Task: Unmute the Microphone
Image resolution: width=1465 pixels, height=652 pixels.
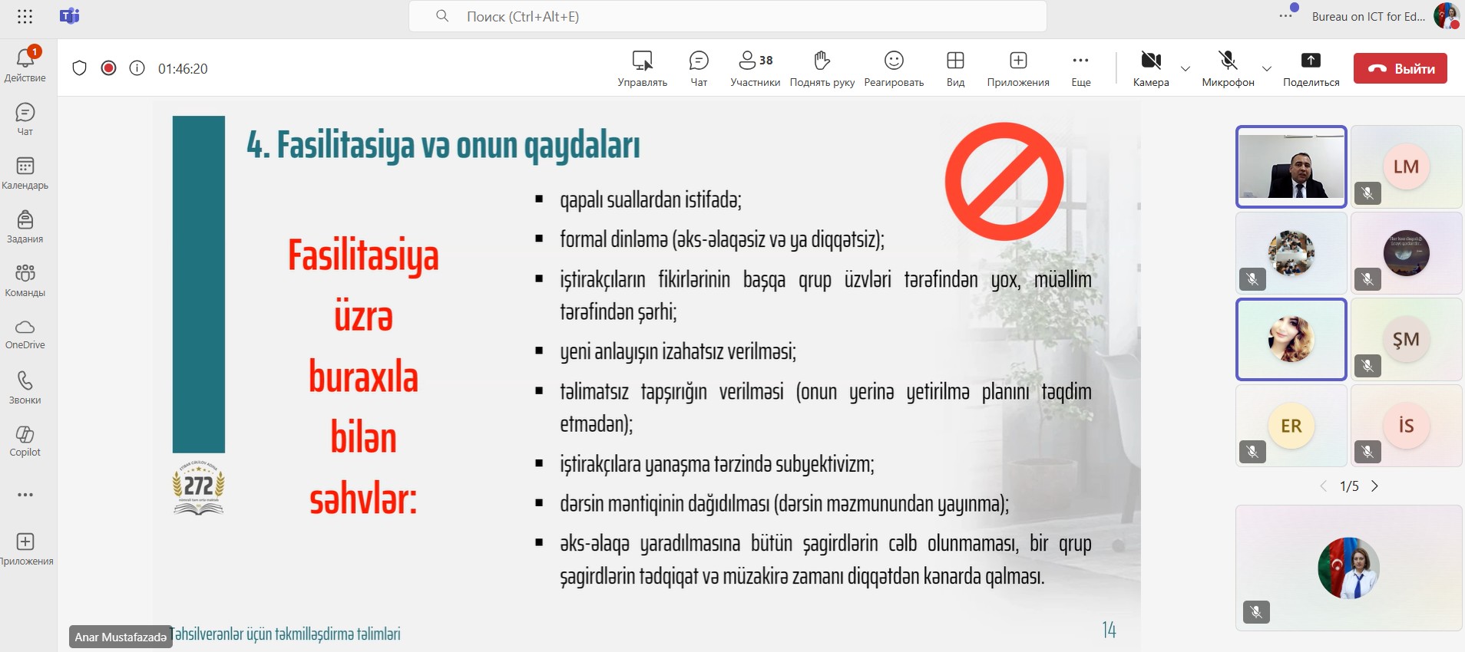Action: tap(1228, 68)
